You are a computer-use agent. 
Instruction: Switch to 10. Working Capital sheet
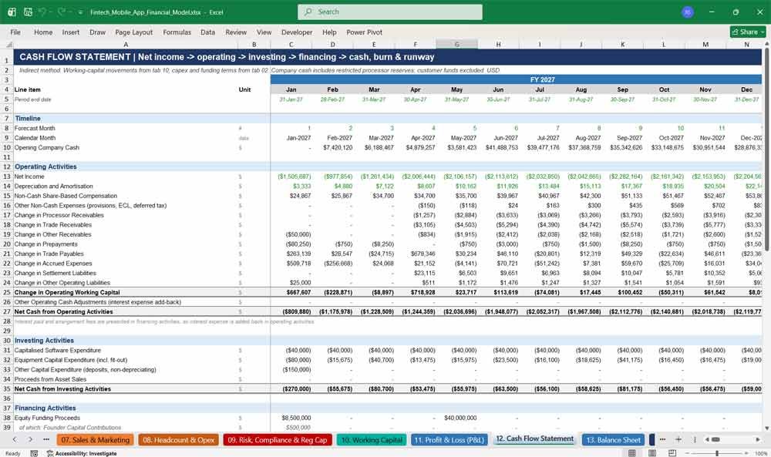372,440
